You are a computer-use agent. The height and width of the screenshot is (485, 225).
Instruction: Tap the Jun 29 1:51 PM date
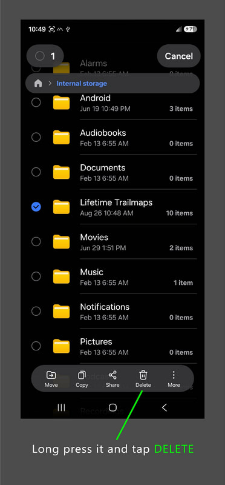pyautogui.click(x=103, y=248)
